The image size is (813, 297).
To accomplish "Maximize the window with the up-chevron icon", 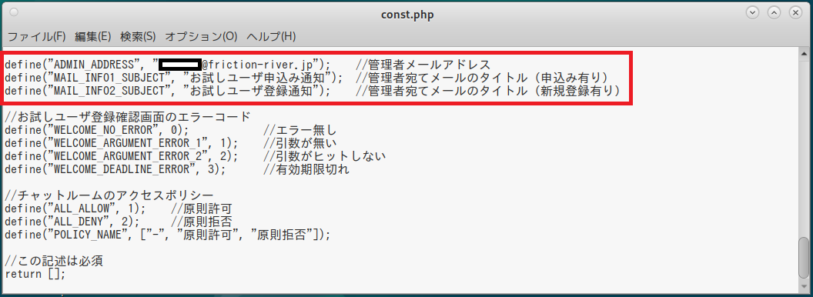I will [774, 13].
